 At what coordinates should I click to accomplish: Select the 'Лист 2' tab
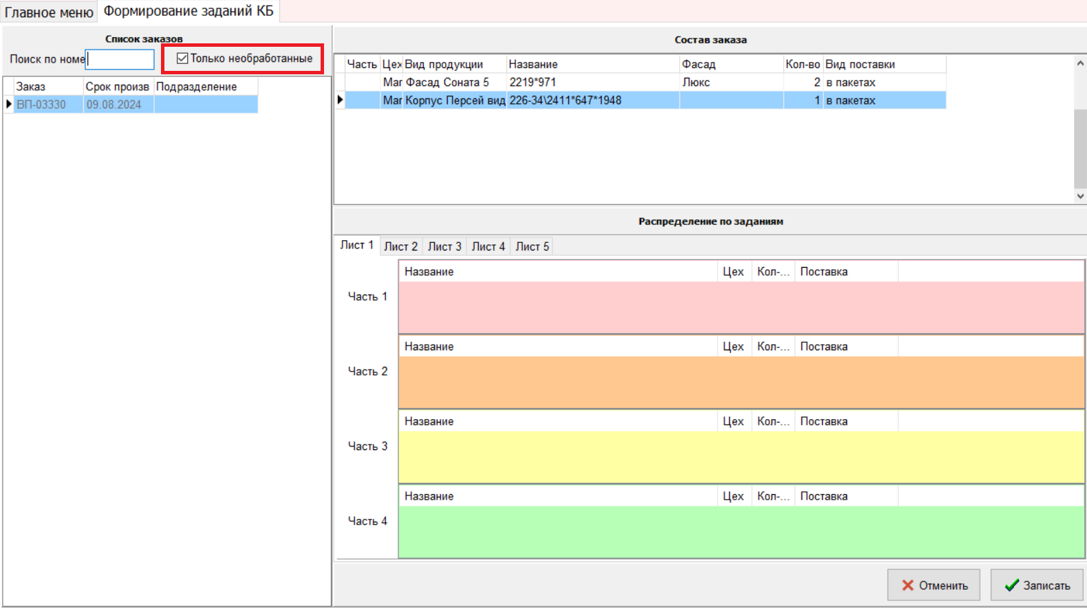[x=400, y=246]
